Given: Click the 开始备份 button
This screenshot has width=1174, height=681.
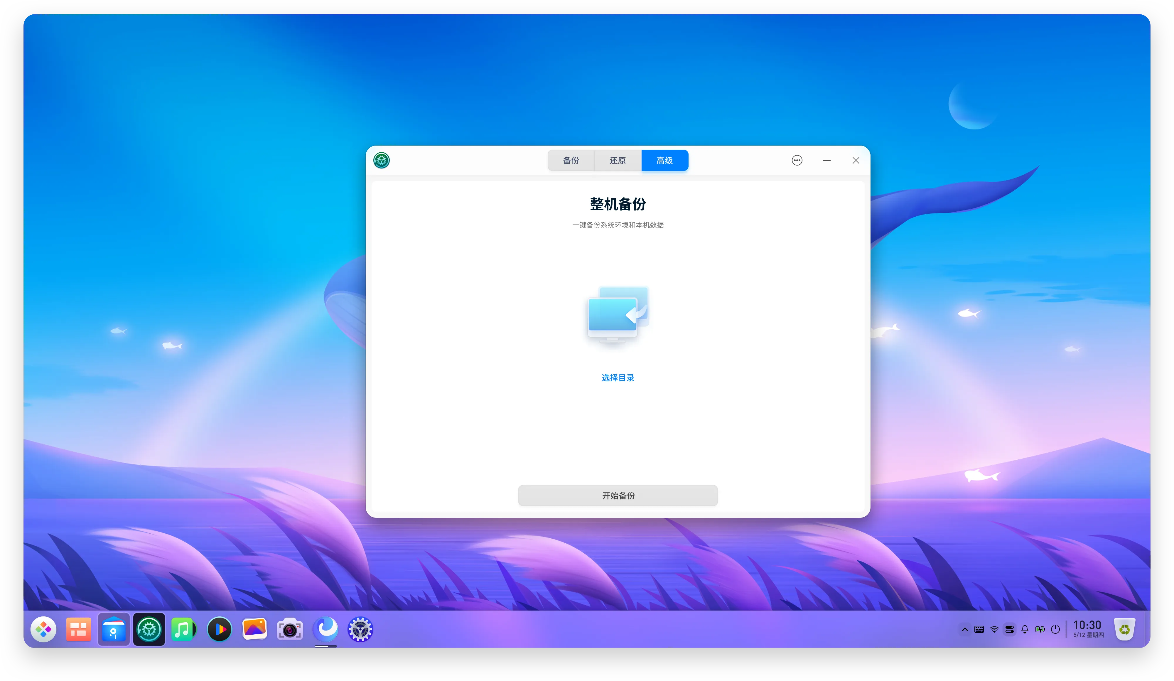Looking at the screenshot, I should (x=618, y=495).
